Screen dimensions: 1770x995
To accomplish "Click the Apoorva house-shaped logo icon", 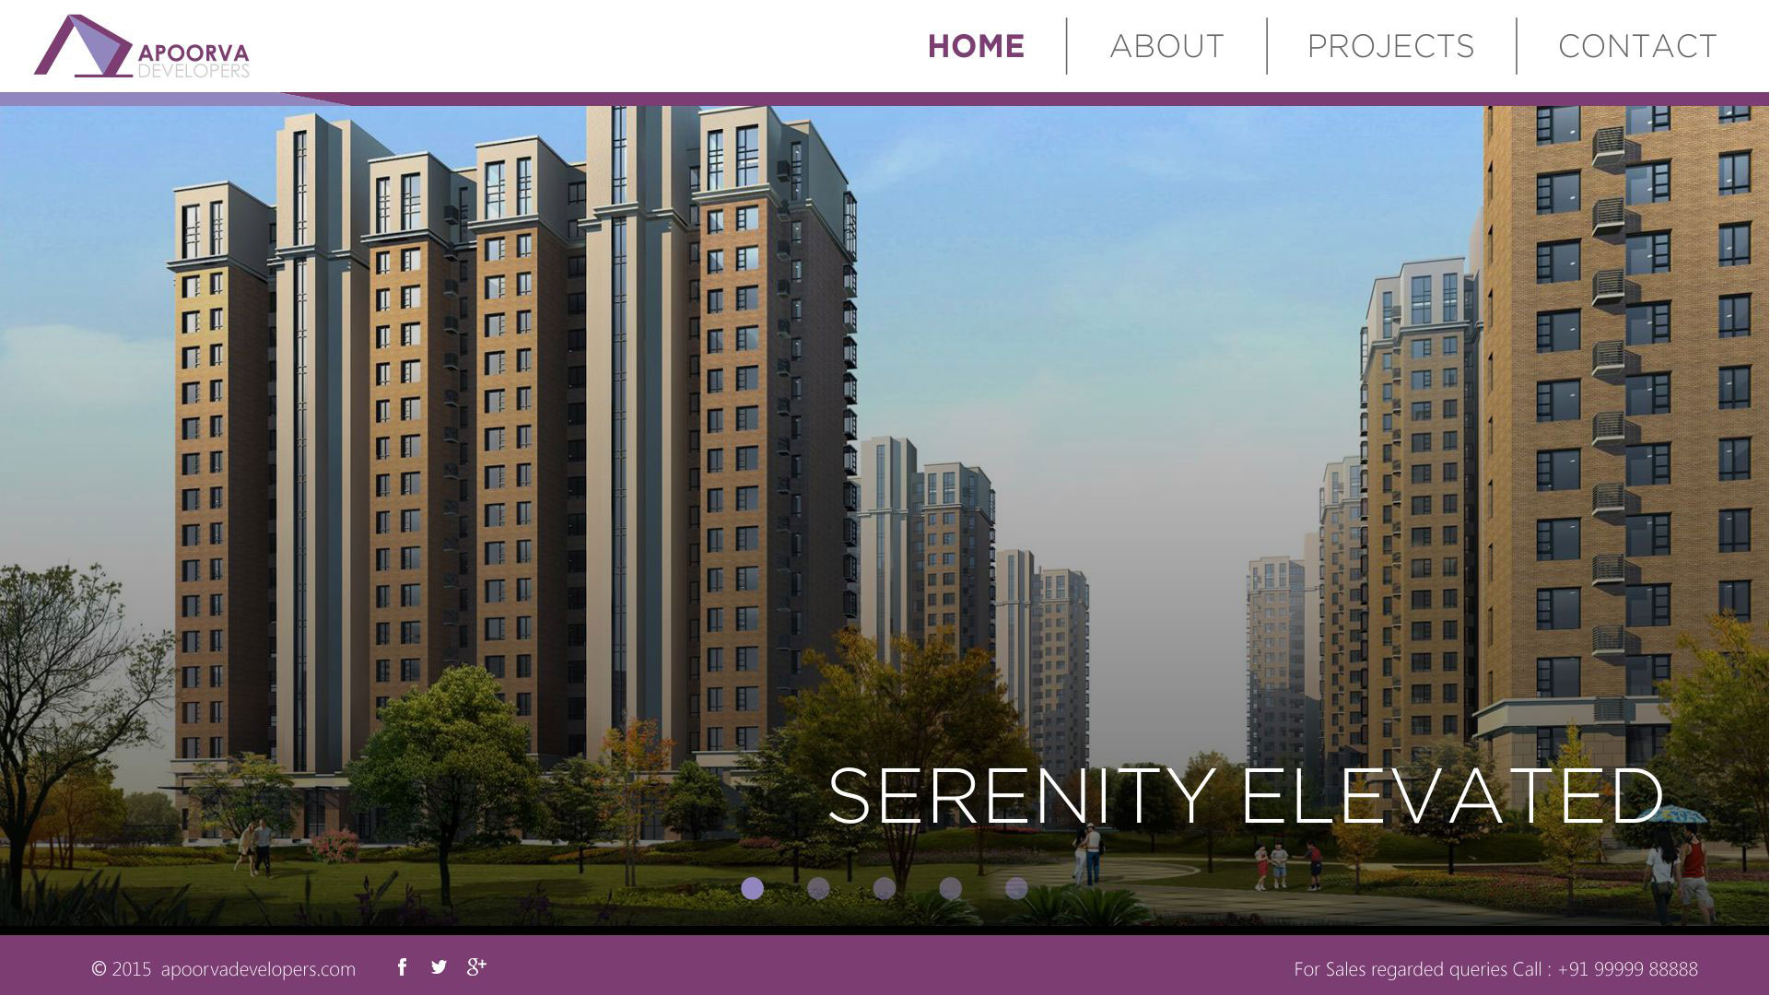I will pyautogui.click(x=83, y=46).
